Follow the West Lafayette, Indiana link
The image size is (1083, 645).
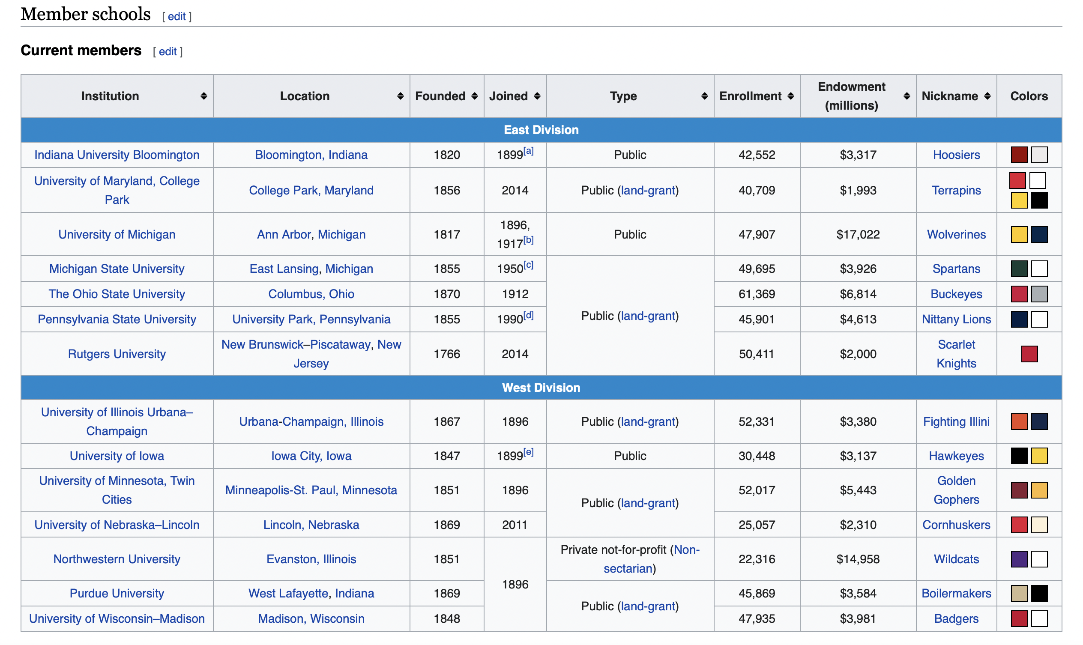[312, 594]
